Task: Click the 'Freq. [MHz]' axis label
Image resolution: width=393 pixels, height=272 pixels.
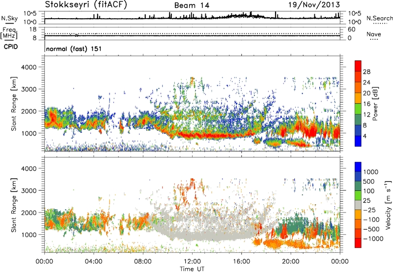Action: 9,33
